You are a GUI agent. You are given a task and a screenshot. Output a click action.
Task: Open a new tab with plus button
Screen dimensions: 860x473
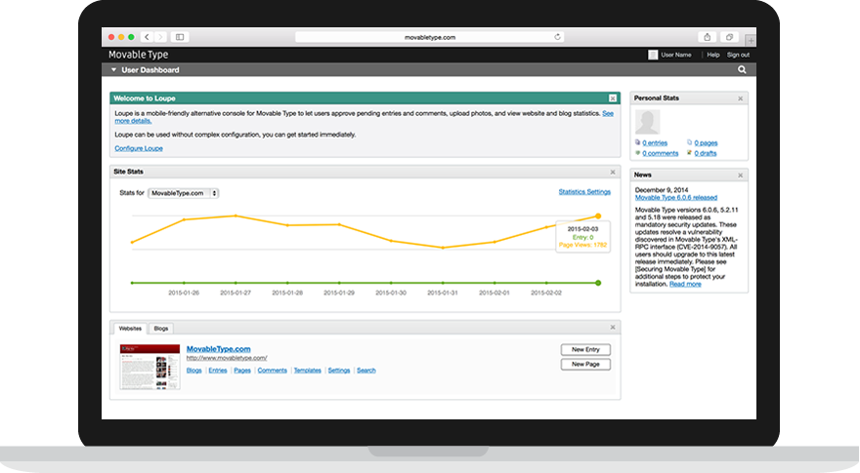pos(751,40)
